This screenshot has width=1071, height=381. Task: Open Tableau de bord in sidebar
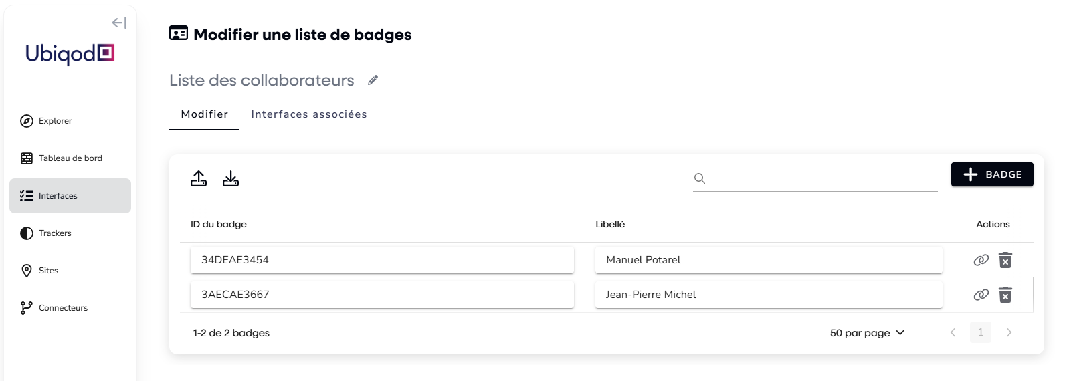pos(70,158)
